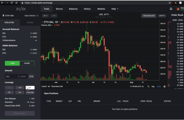Open the Select Market dropdown
184x120 pixels.
[x=31, y=16]
